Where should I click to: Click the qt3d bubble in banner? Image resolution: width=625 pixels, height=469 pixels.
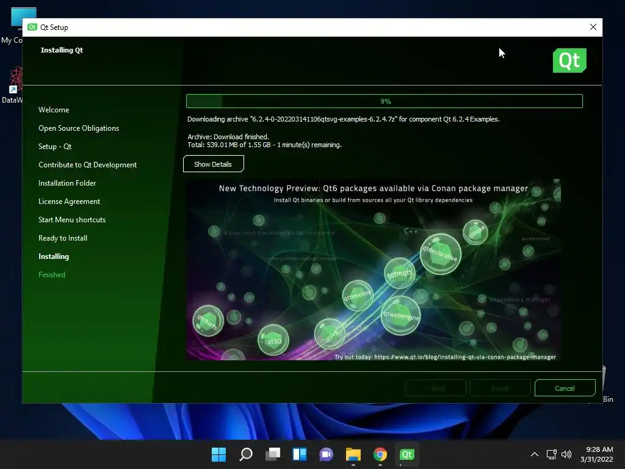click(x=273, y=340)
